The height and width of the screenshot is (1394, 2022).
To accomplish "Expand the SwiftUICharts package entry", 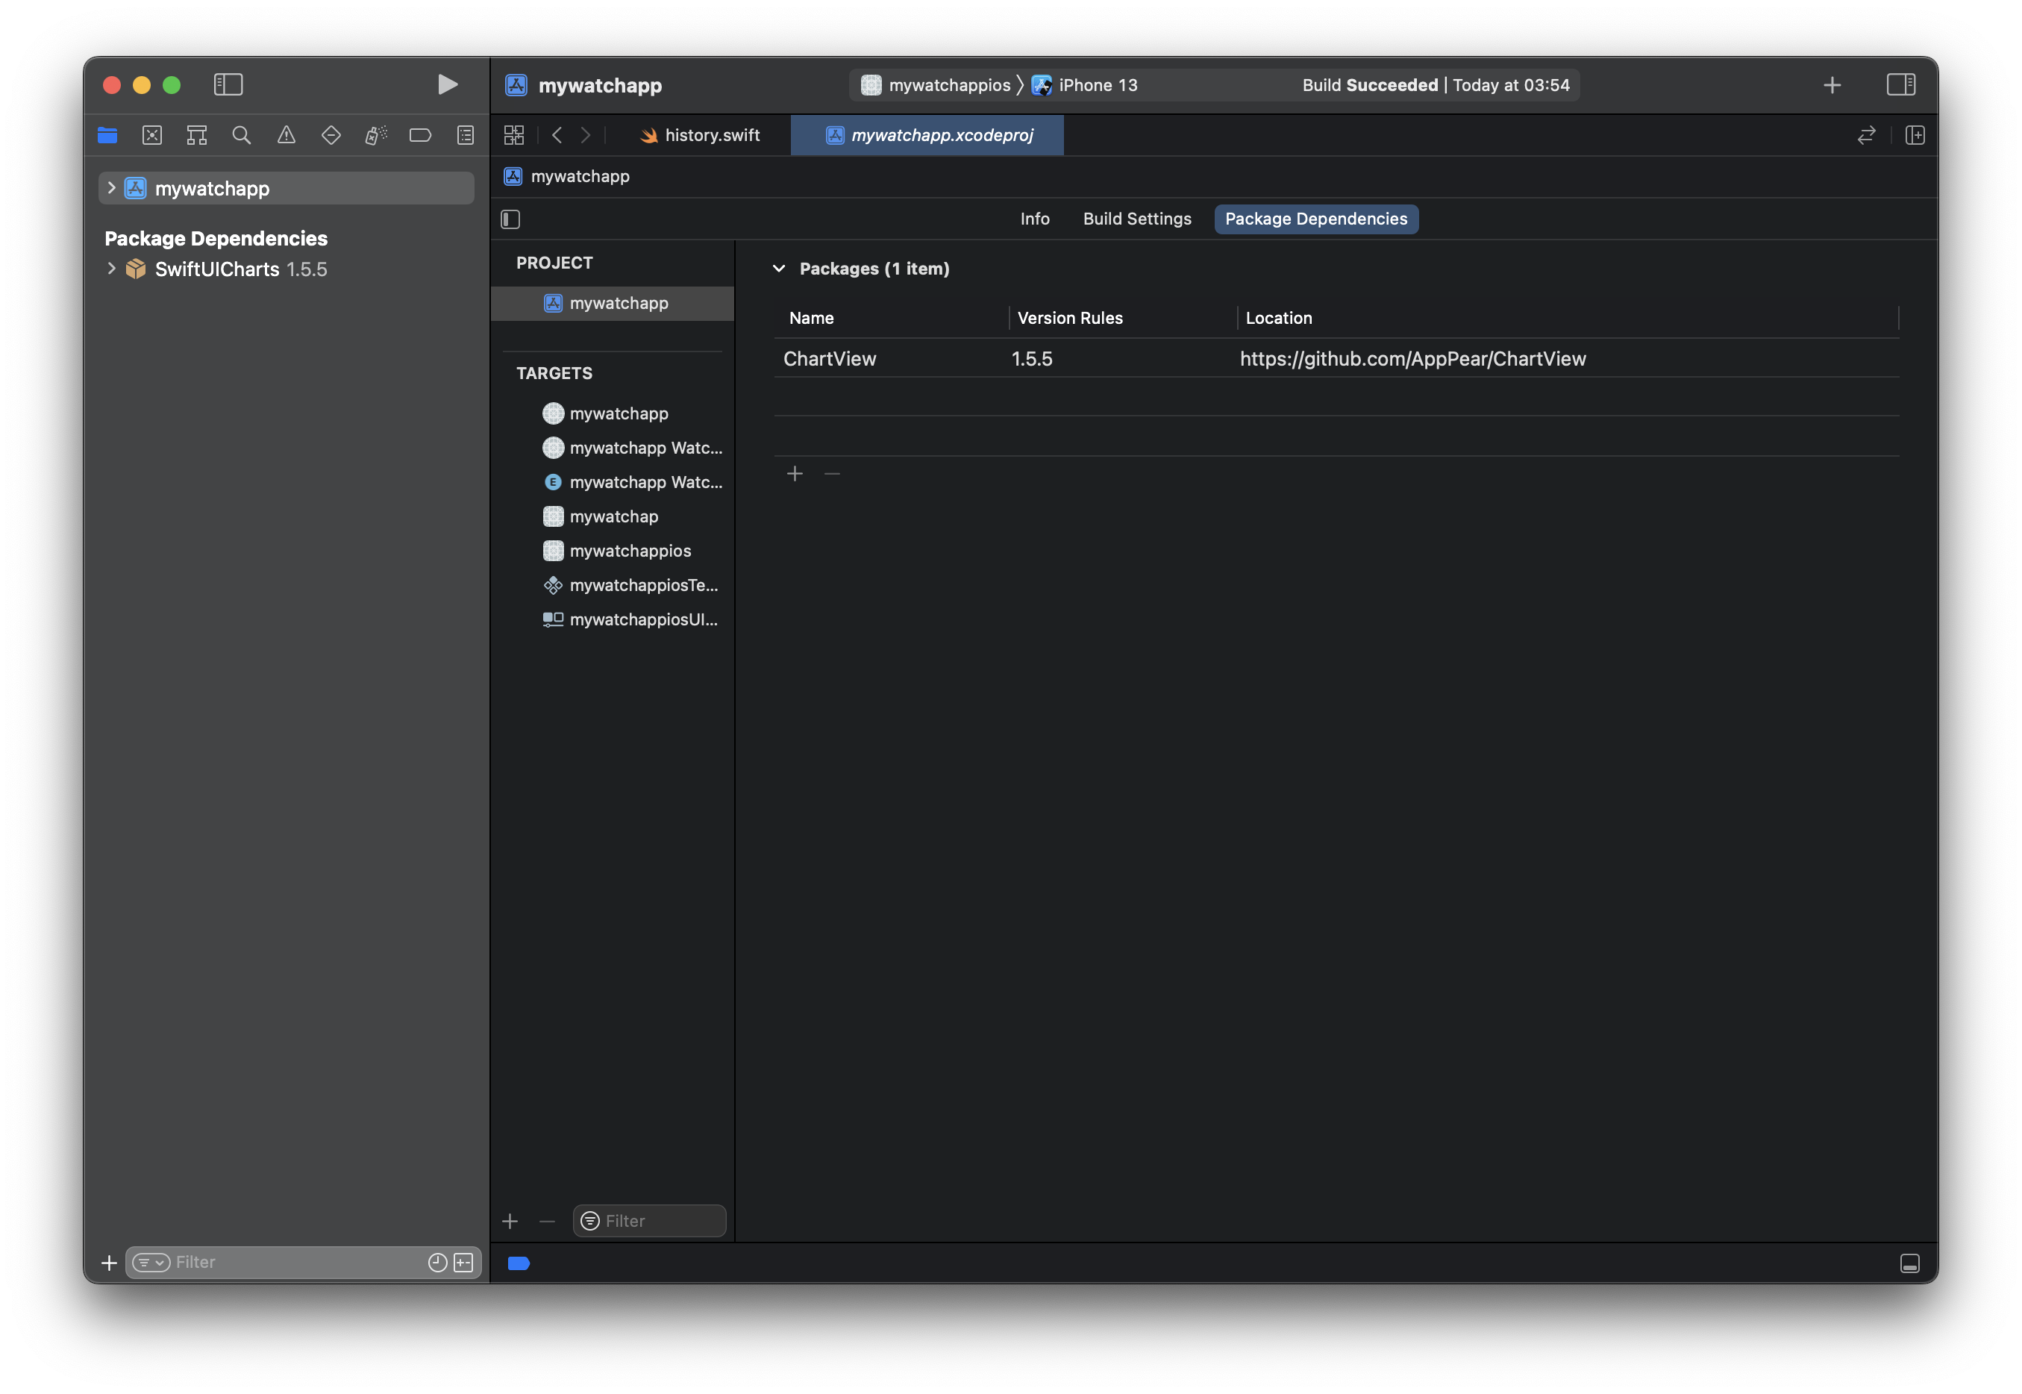I will (x=112, y=269).
